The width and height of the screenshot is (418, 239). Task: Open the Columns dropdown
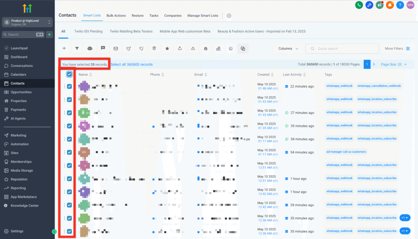[x=288, y=49]
